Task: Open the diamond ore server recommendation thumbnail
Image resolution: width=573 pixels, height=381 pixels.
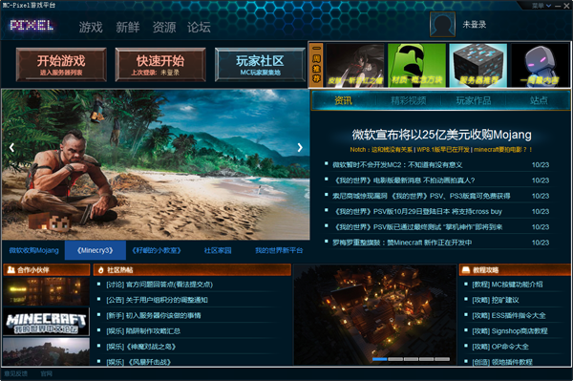Action: [478, 65]
